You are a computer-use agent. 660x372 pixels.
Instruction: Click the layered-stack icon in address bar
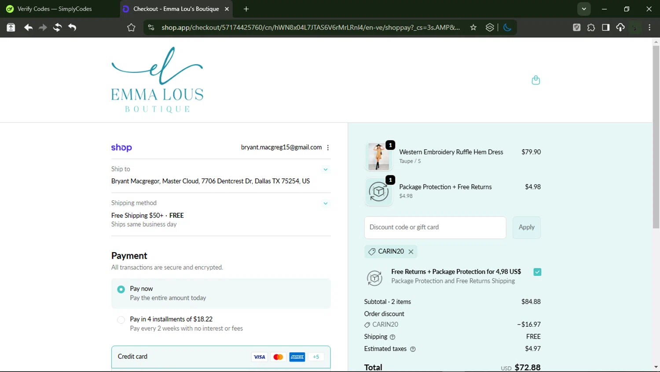click(x=490, y=27)
